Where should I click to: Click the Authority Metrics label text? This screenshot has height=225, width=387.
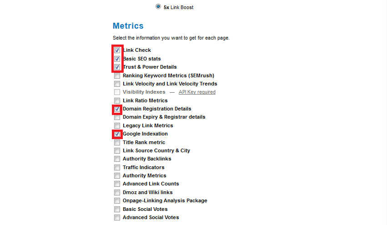click(145, 175)
